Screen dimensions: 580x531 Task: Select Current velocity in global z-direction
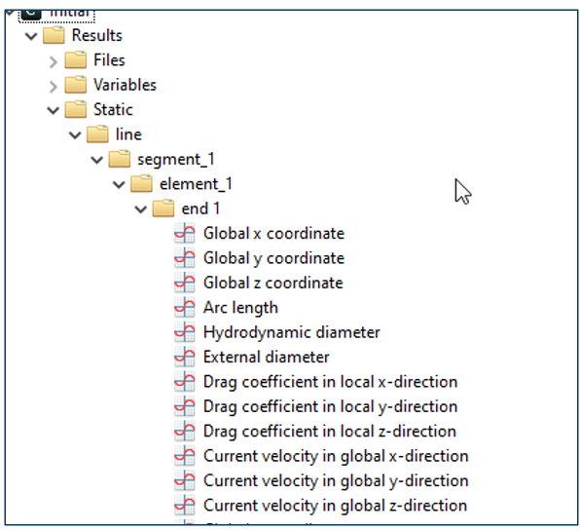click(335, 506)
